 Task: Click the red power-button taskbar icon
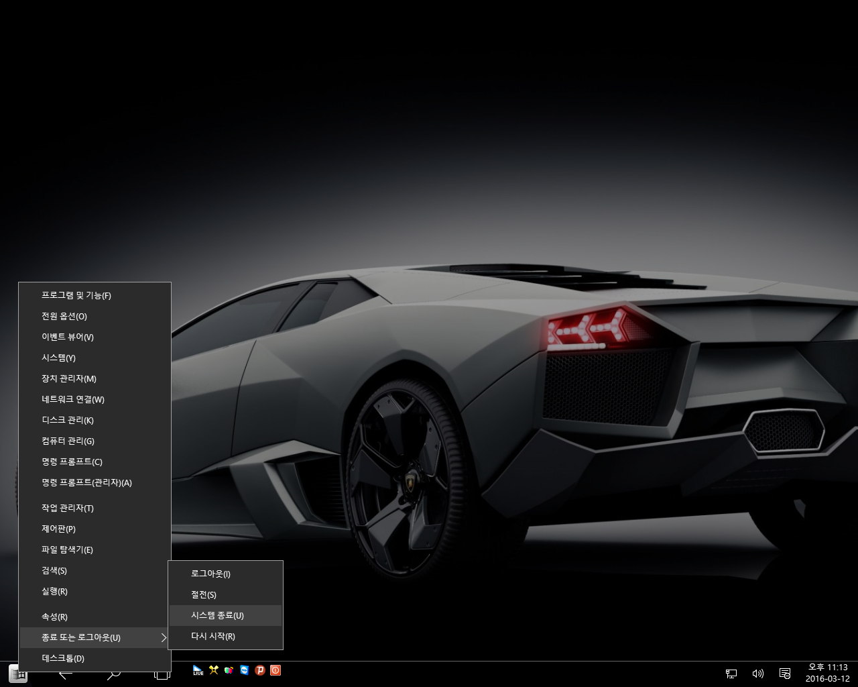(x=275, y=670)
